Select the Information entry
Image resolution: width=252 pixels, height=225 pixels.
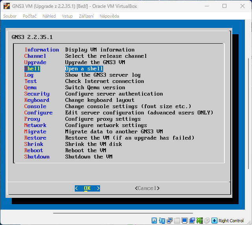pyautogui.click(x=42, y=50)
